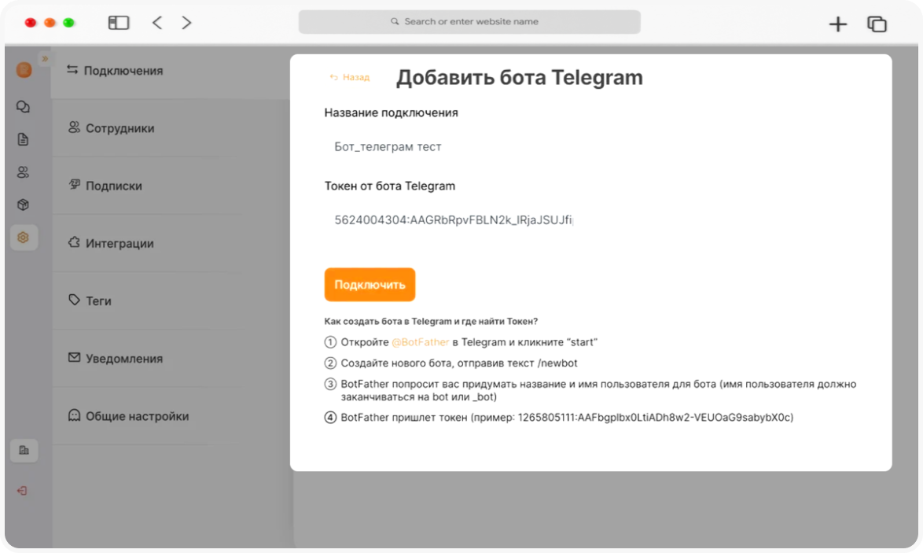Open the Теги menu item
The height and width of the screenshot is (553, 923).
pyautogui.click(x=170, y=301)
